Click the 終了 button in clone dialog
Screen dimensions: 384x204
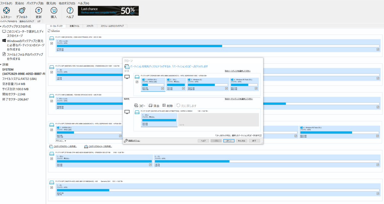(x=254, y=140)
